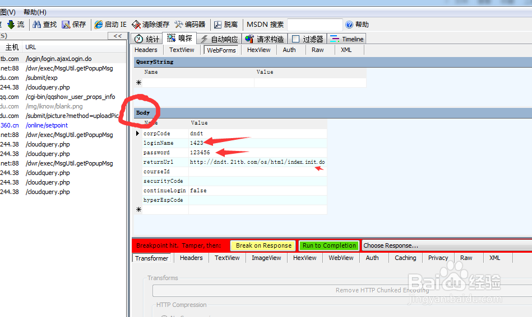Select request HexView inspector tab
Viewport: 532px width, 317px height.
coord(258,50)
